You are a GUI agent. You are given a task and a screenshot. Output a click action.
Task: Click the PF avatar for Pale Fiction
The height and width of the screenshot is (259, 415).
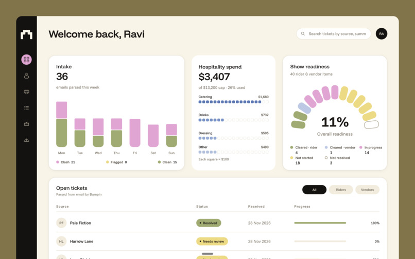point(61,223)
